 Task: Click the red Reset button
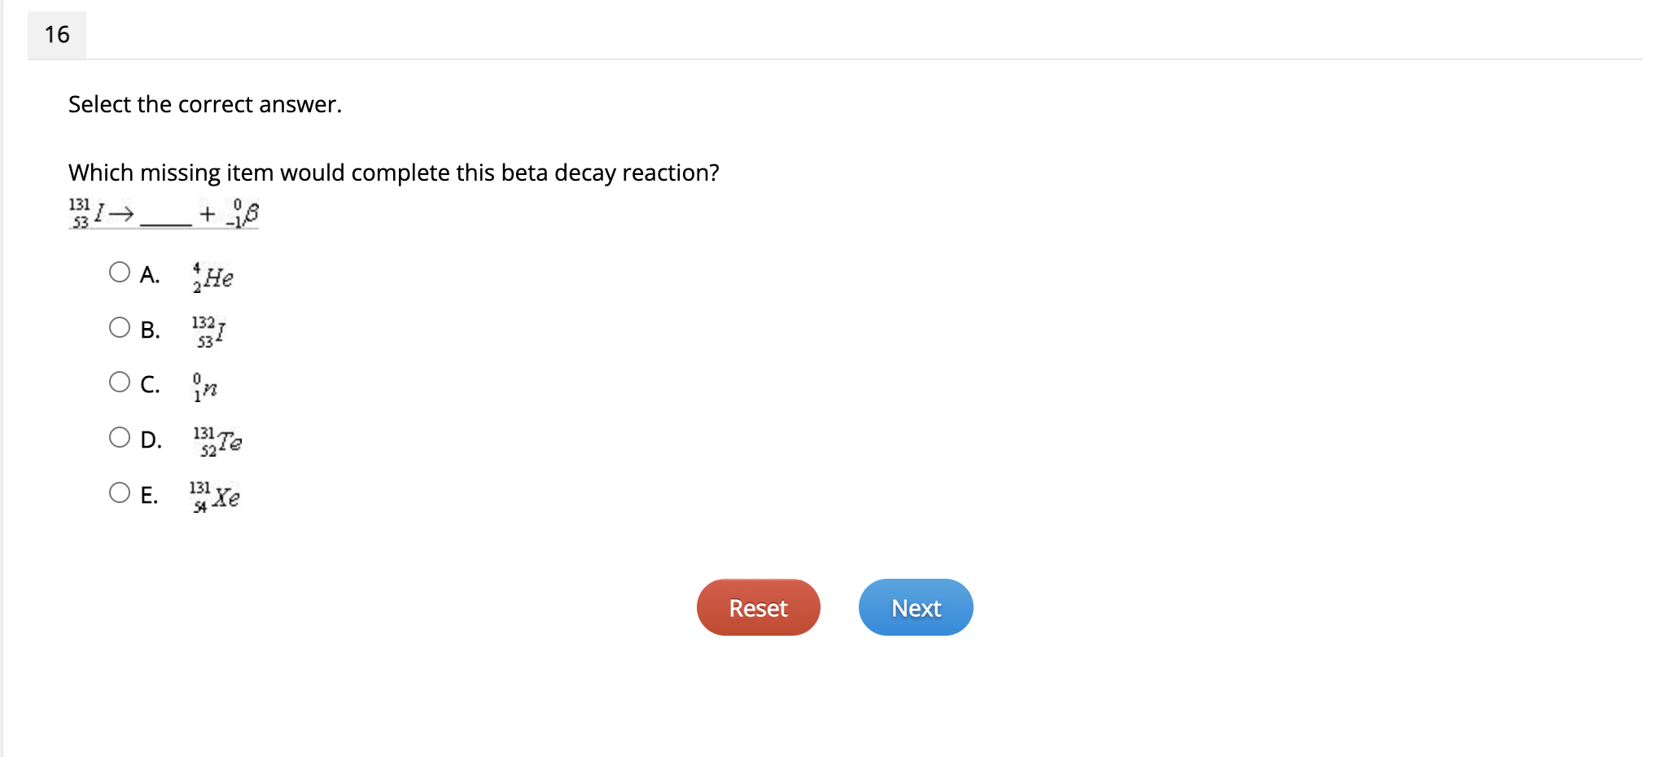coord(758,607)
